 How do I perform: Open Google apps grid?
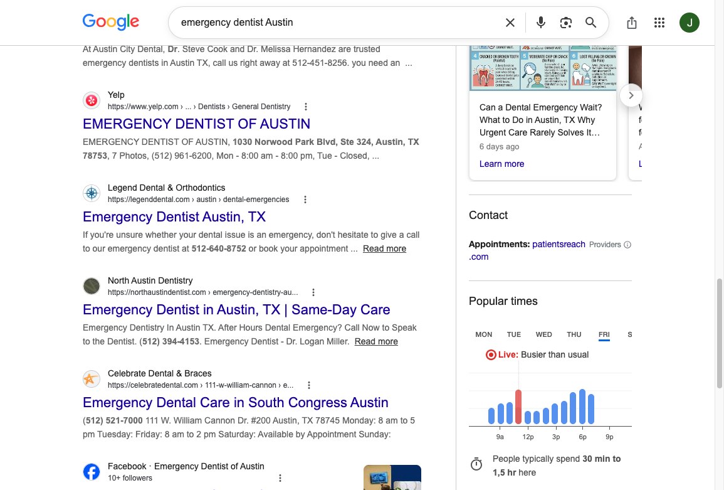point(659,23)
